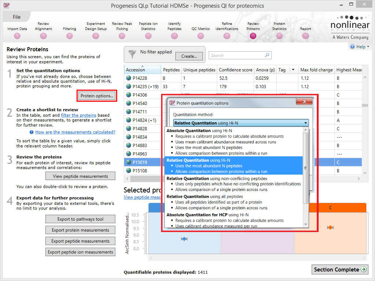Expand the Tag column dropdown arrow
Image resolution: width=375 pixels, height=281 pixels.
pos(293,70)
